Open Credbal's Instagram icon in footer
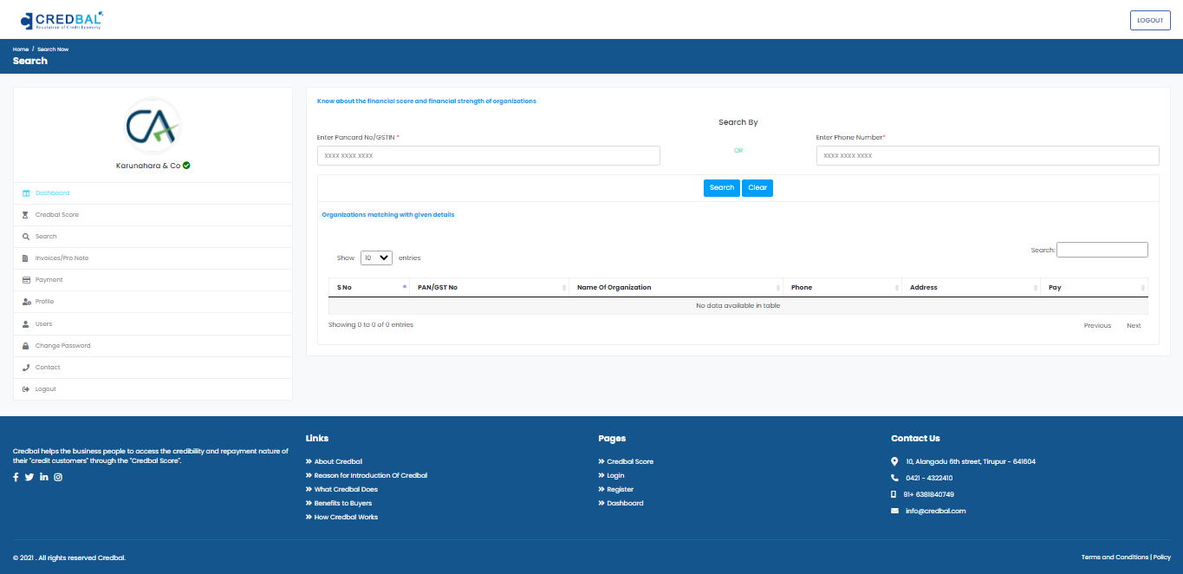This screenshot has width=1183, height=574. (x=58, y=477)
